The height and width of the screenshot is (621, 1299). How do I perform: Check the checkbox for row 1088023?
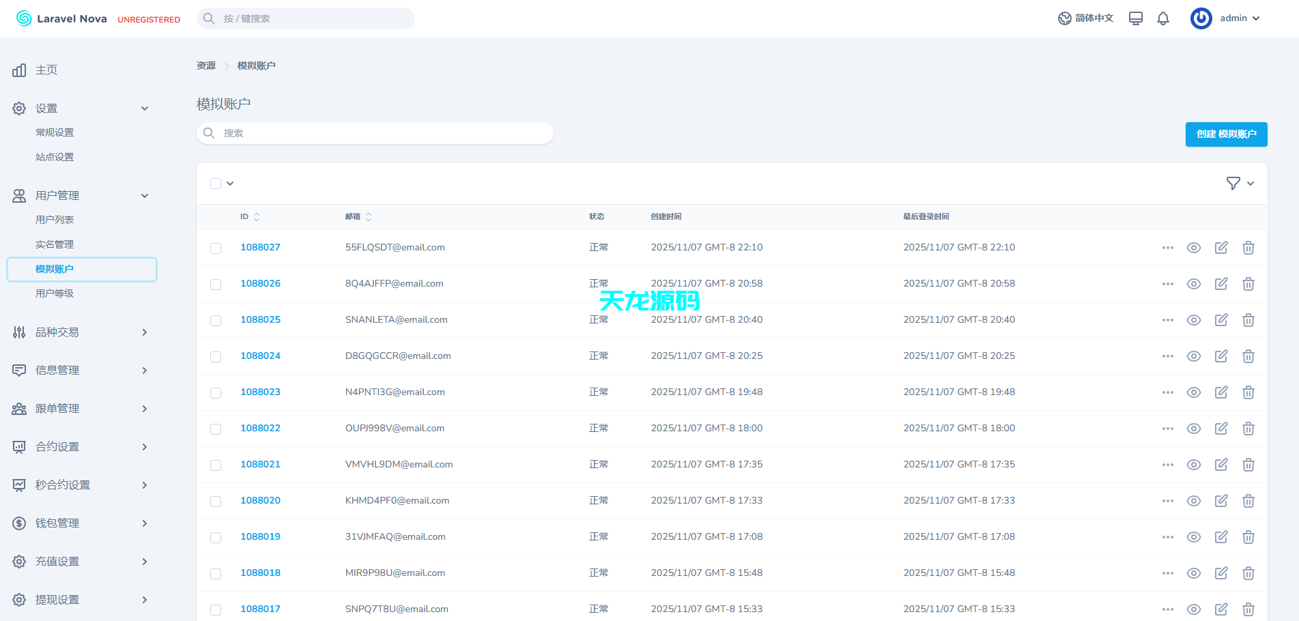point(216,392)
